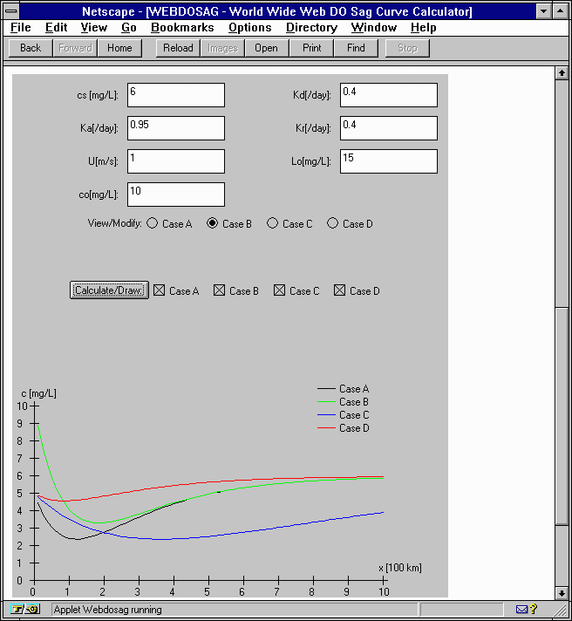
Task: Open the Options menu
Action: 249,28
